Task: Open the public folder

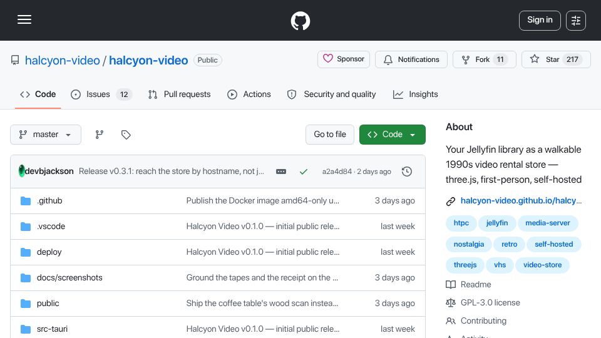Action: (48, 304)
